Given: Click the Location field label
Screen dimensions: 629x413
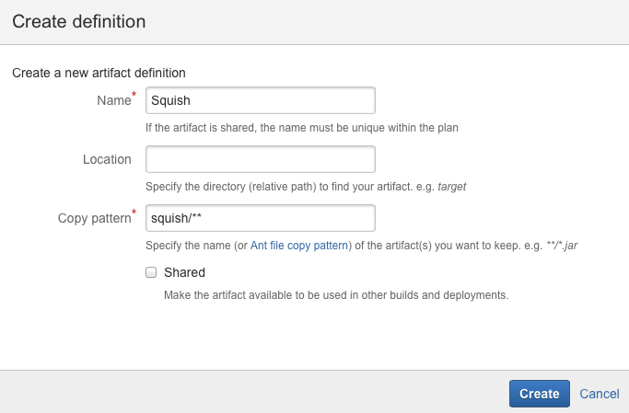Looking at the screenshot, I should coord(107,159).
